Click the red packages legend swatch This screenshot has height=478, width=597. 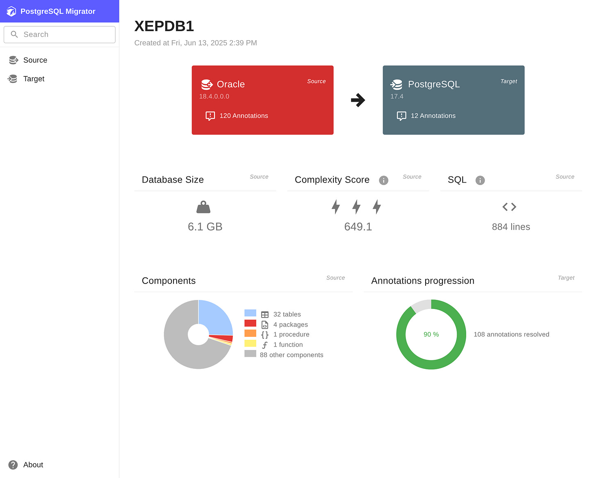point(250,323)
